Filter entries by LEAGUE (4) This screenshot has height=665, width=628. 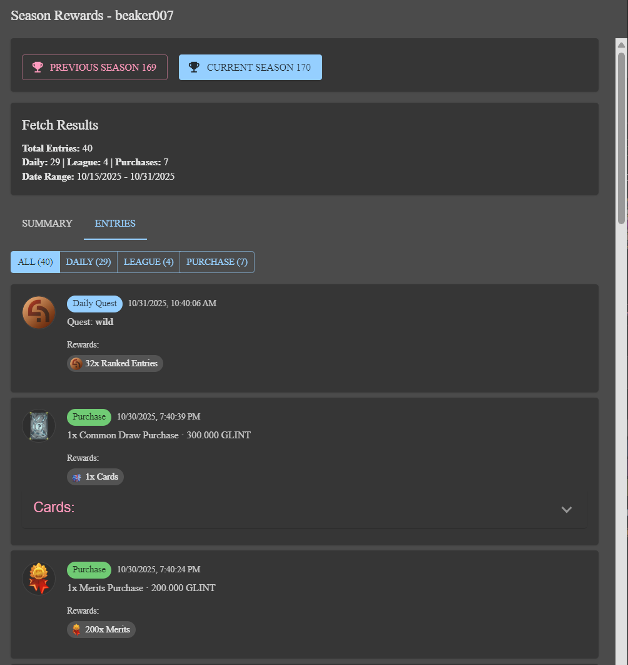click(148, 262)
